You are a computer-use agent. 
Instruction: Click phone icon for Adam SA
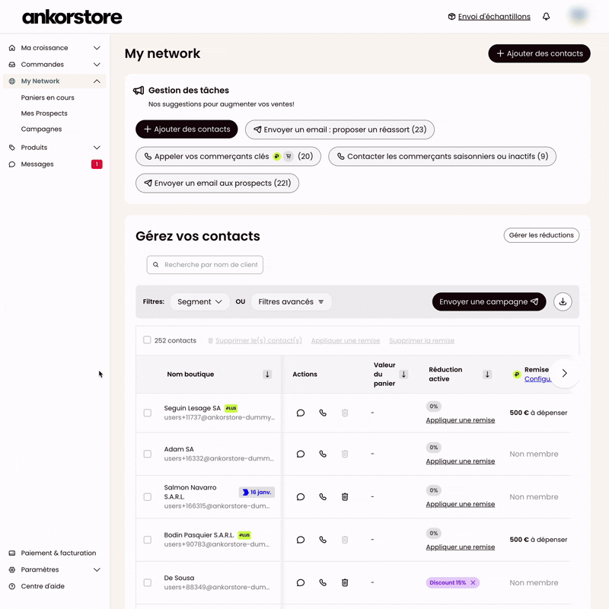click(323, 454)
